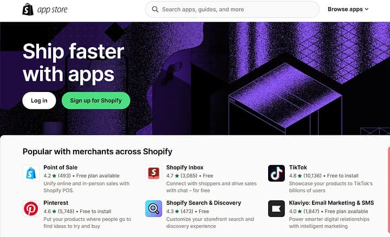Screen dimensions: 390x237
Task: Click Sign up for Shopify button
Action: click(96, 101)
